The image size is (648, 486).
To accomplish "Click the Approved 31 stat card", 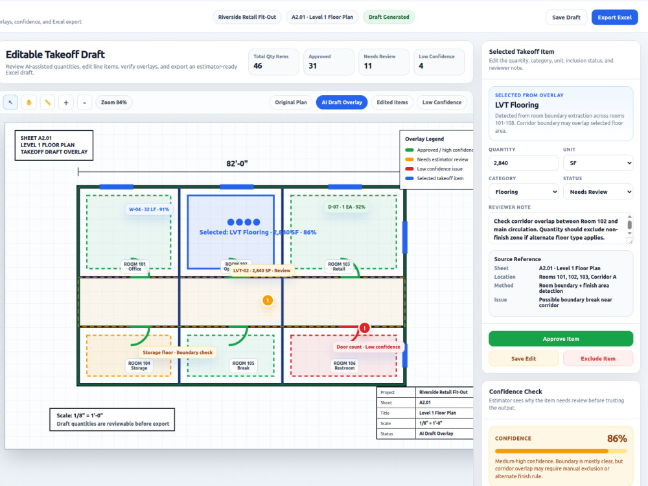I will click(x=329, y=62).
